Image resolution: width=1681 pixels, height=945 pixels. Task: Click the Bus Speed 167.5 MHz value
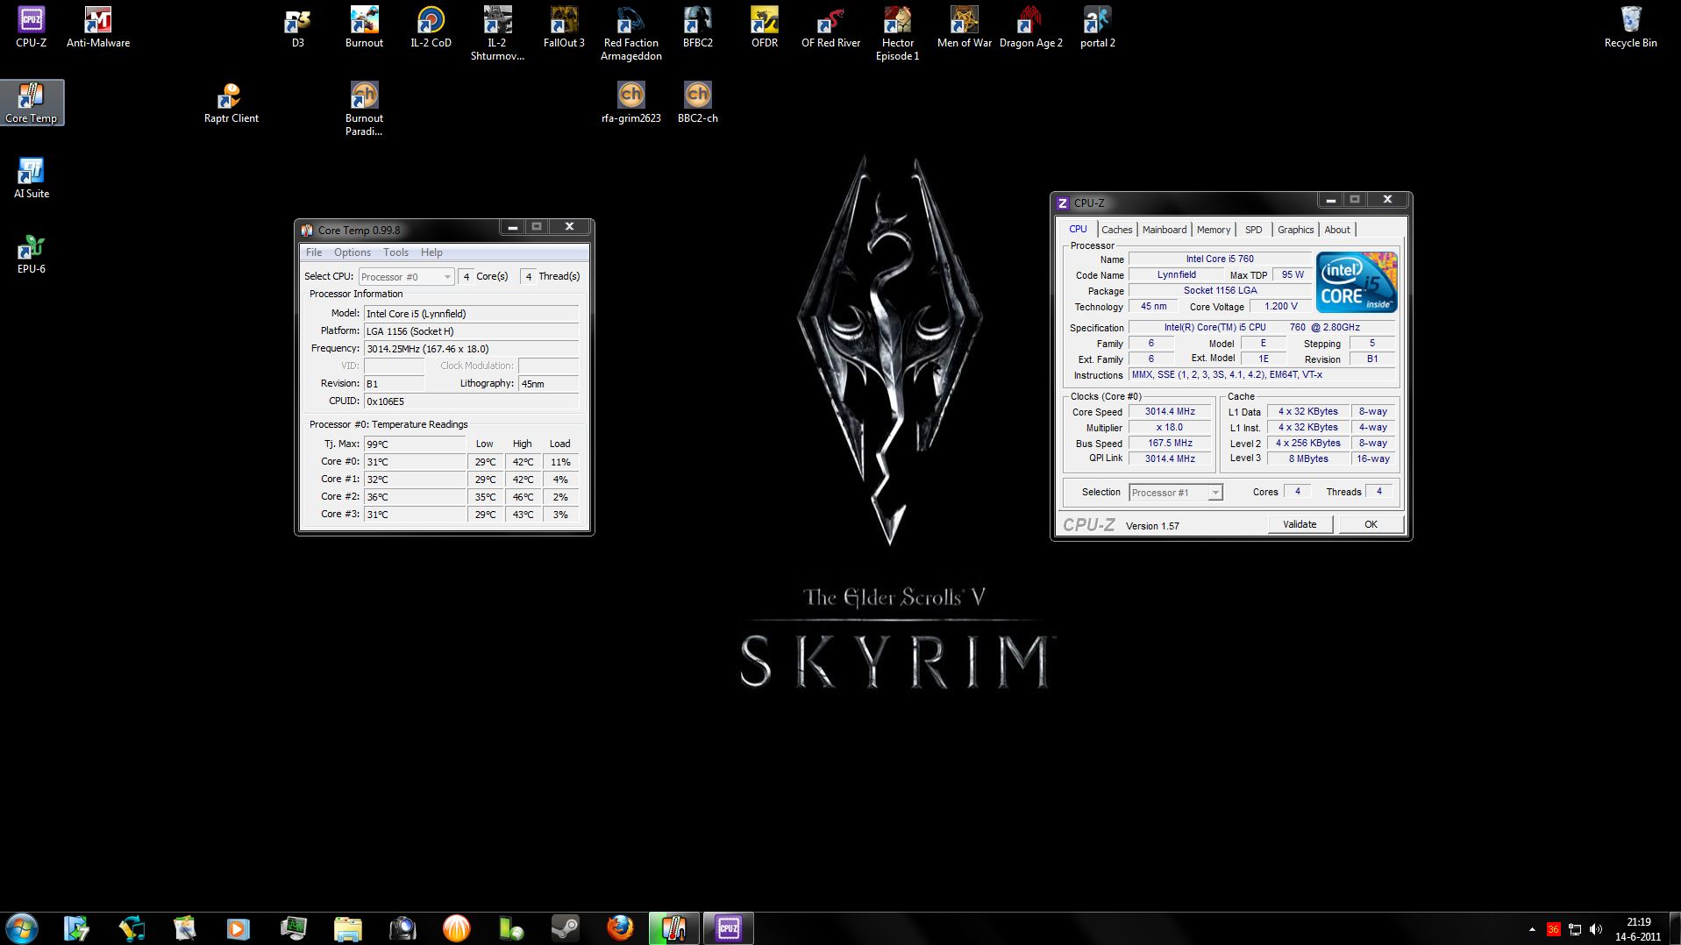[x=1170, y=444]
